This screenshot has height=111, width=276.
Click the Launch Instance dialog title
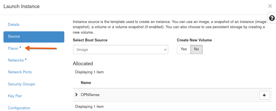(x=21, y=6)
